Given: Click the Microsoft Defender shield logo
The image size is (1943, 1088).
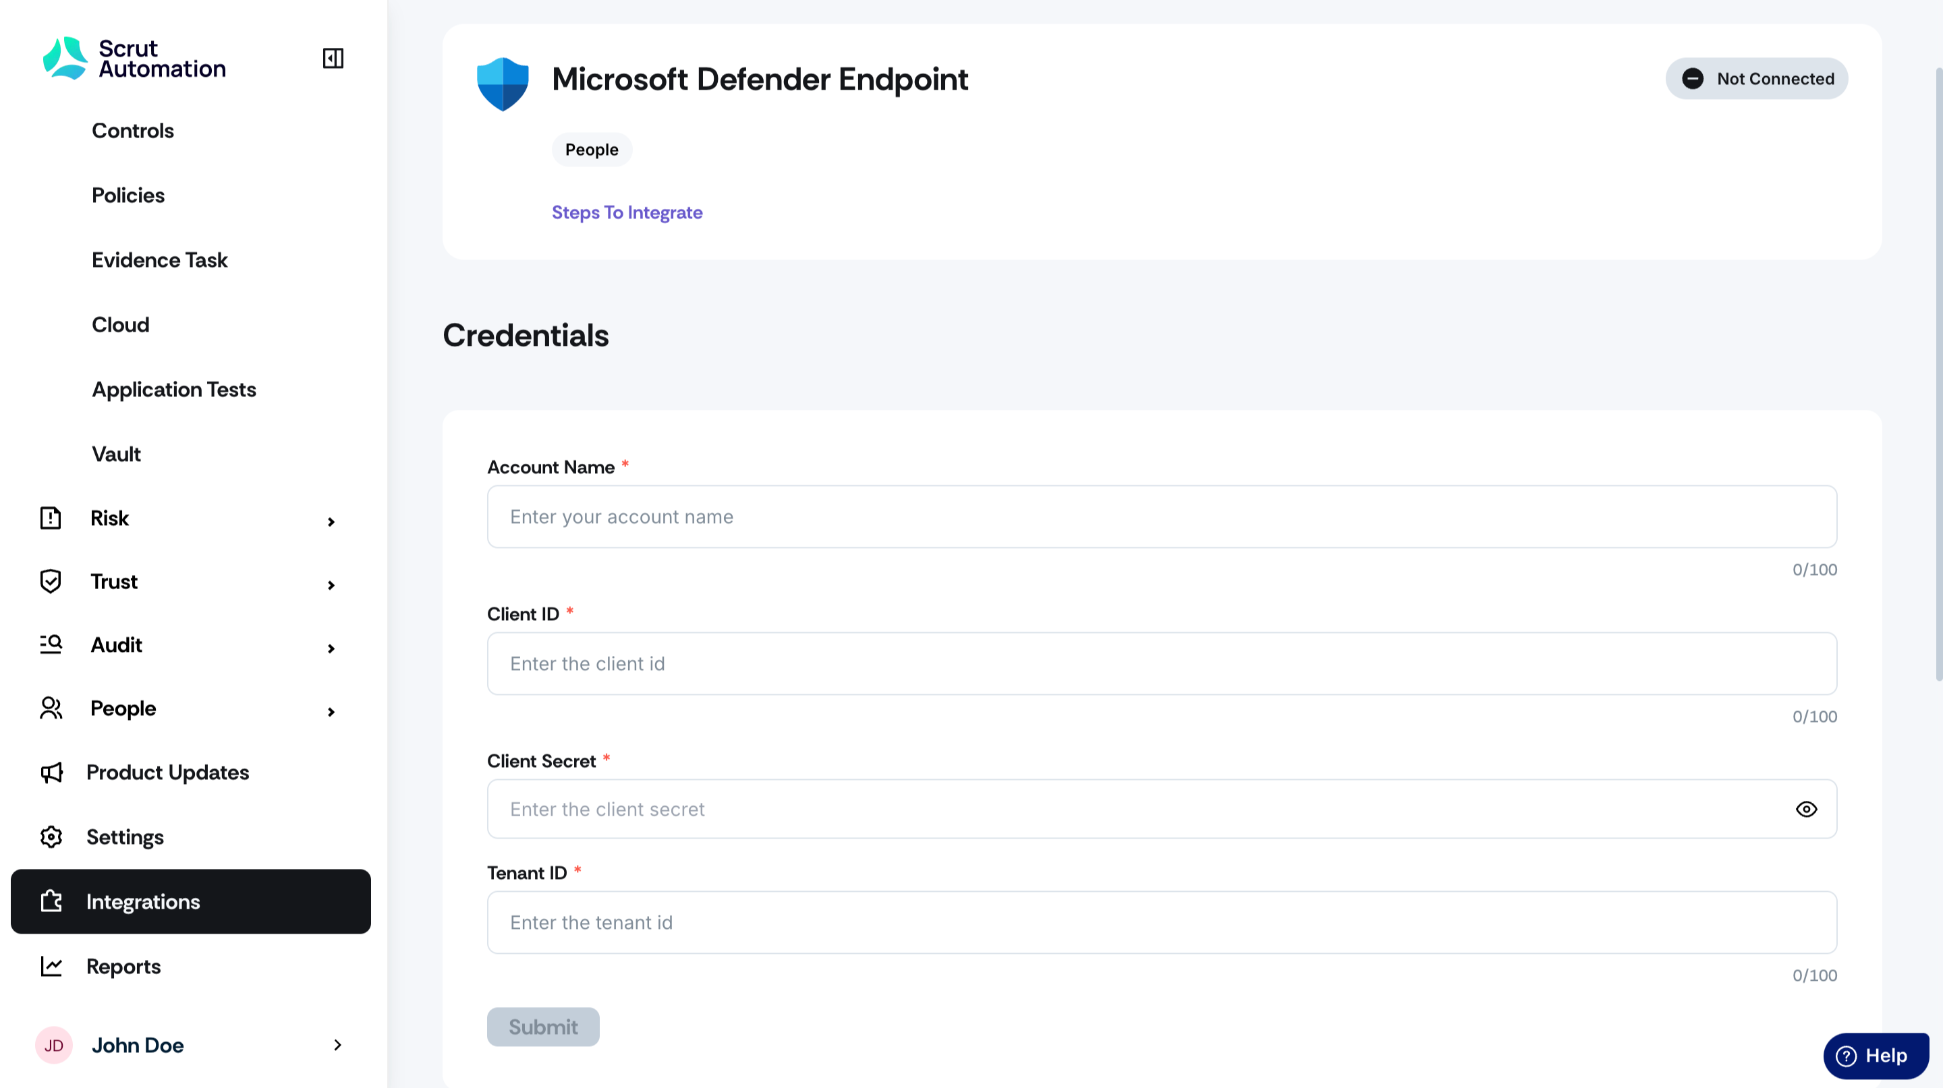Looking at the screenshot, I should click(503, 84).
